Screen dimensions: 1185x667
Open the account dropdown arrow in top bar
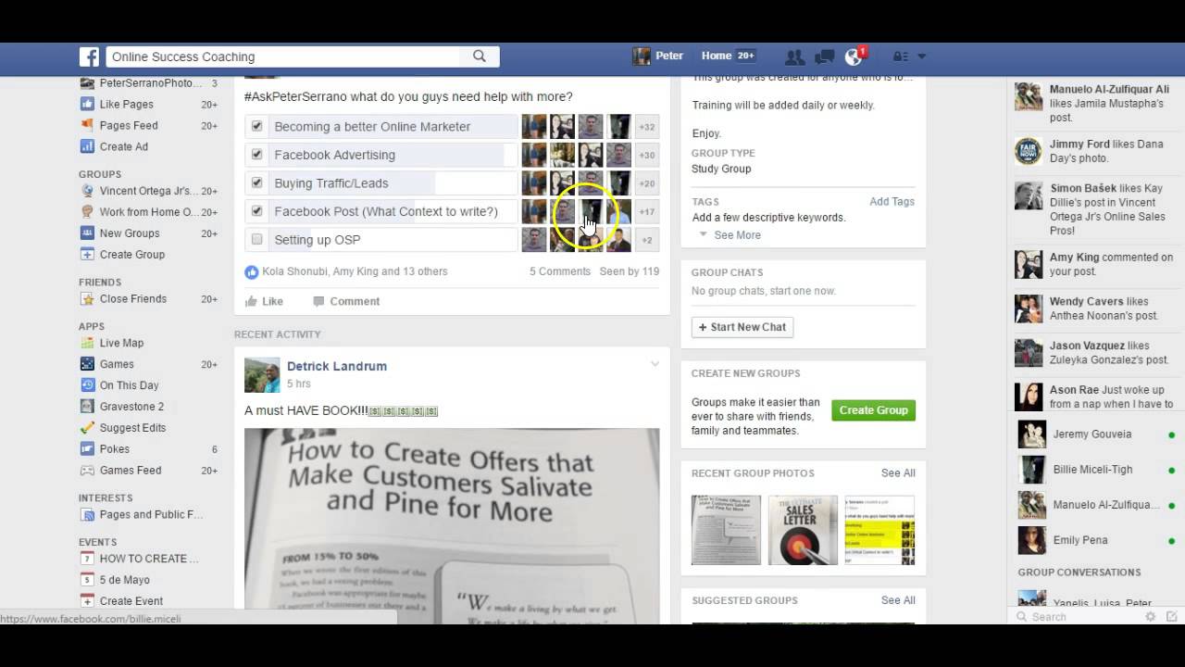[x=921, y=57]
